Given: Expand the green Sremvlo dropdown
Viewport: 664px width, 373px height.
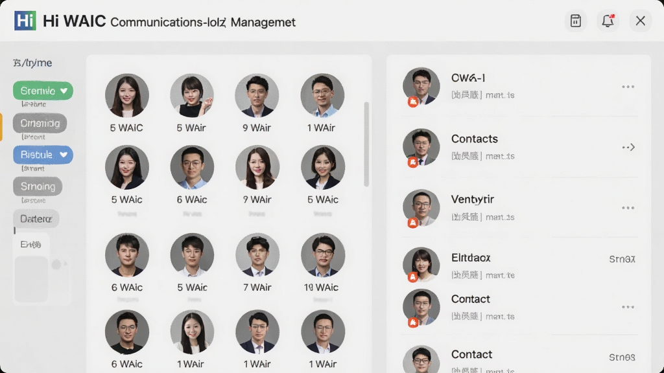Looking at the screenshot, I should (43, 91).
